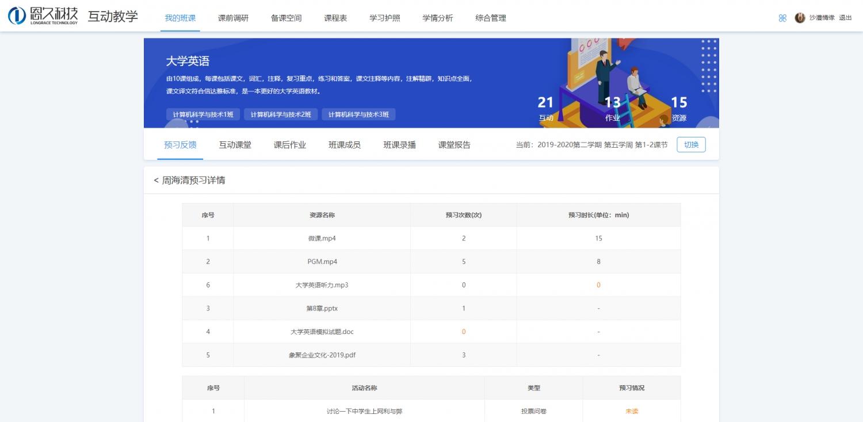The height and width of the screenshot is (422, 863).
Task: Click the 13 作业 counter
Action: coord(612,109)
